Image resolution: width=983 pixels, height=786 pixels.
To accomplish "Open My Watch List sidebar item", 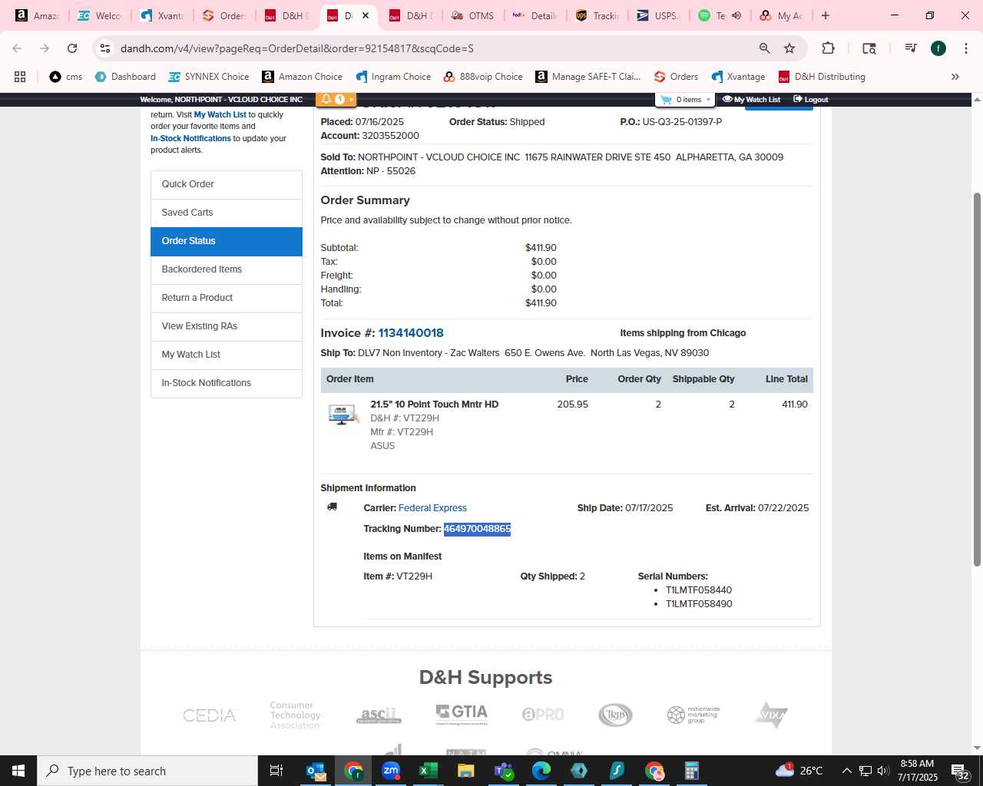I will [x=227, y=355].
